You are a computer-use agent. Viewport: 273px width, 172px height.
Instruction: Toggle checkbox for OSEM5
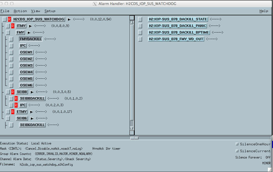(11, 79)
